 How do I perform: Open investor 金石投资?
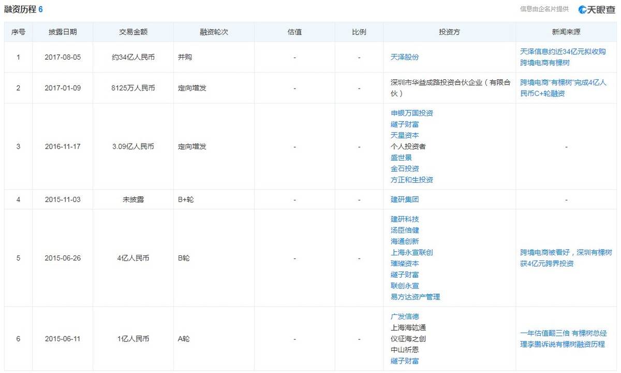click(405, 169)
